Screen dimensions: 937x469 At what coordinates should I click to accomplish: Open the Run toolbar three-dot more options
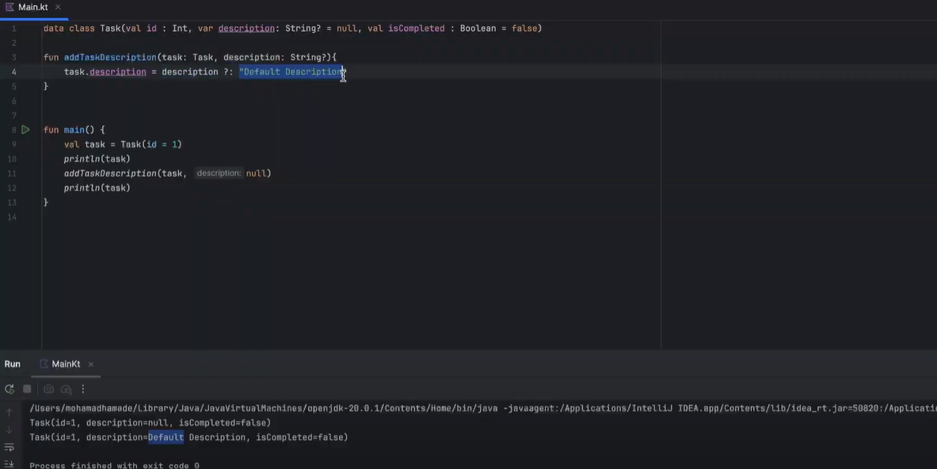point(83,389)
